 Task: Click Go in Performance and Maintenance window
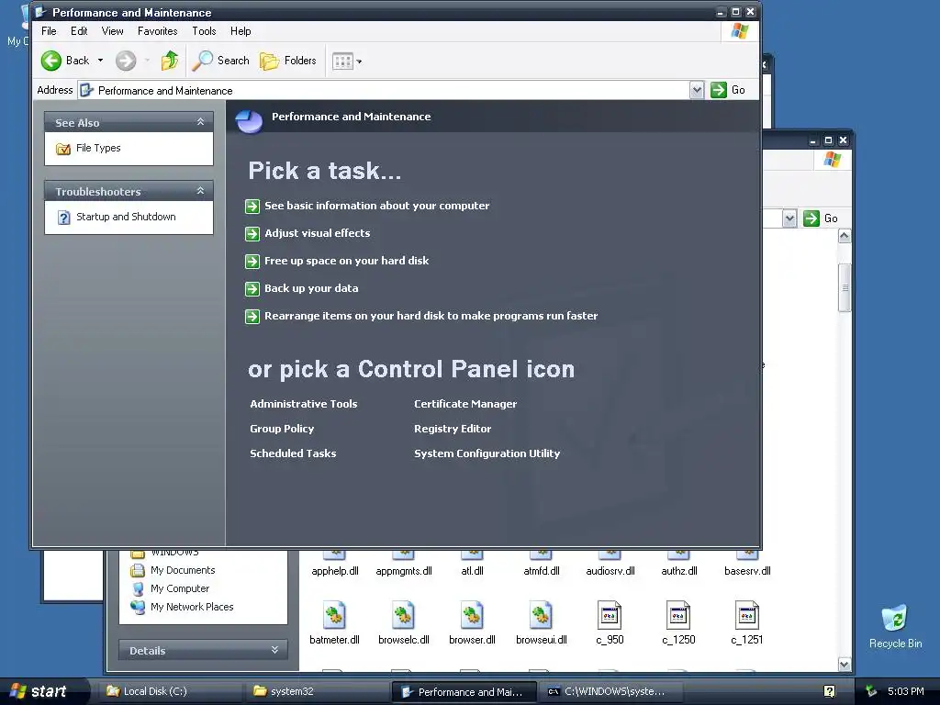728,90
